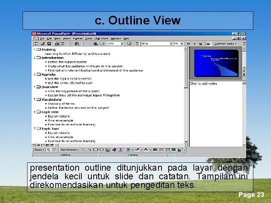Click the Line Color pen icon
The height and width of the screenshot is (203, 271).
pos(137,150)
